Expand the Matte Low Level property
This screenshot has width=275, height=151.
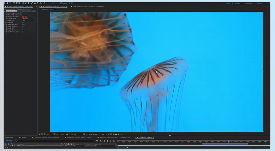point(5,26)
